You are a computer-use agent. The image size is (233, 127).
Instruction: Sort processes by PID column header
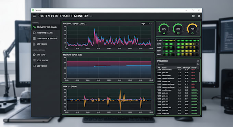tap(159, 68)
